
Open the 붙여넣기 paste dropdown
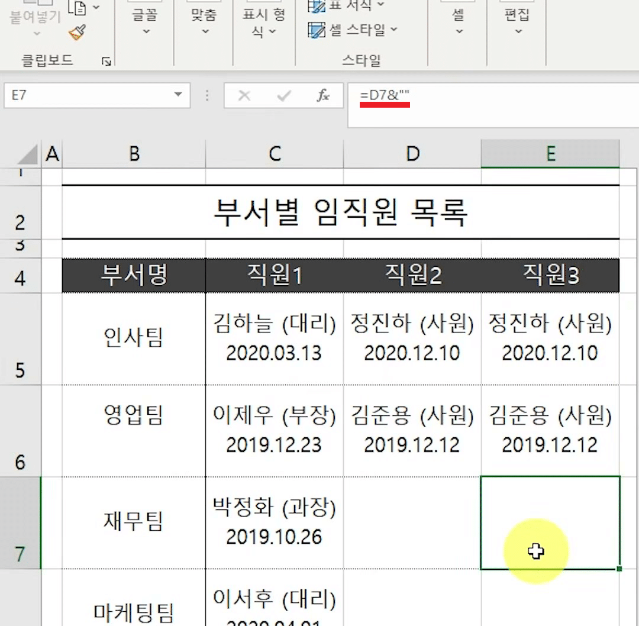tap(36, 33)
